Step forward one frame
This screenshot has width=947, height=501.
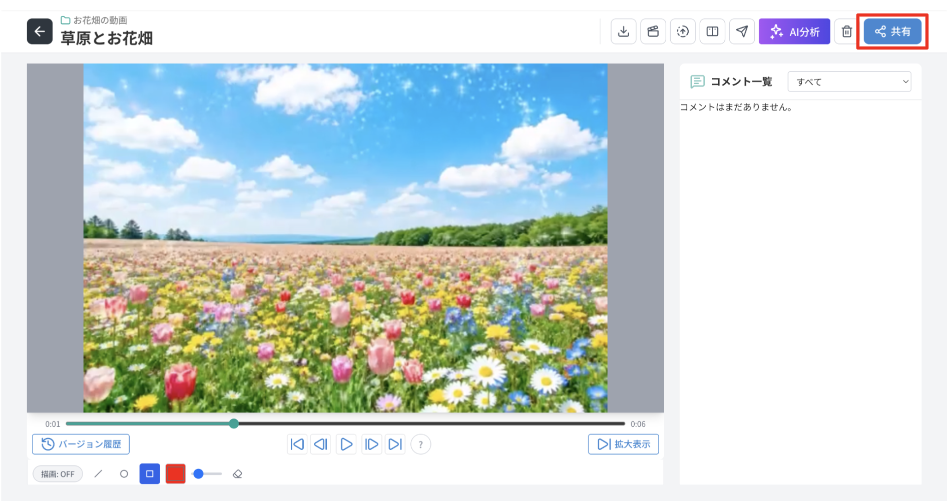(371, 444)
